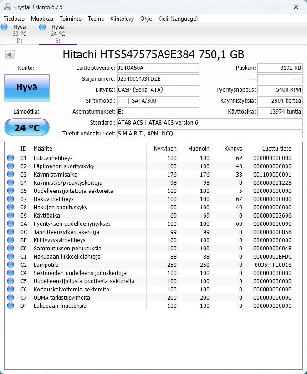Open the Kiintolevy menu

coord(122,19)
